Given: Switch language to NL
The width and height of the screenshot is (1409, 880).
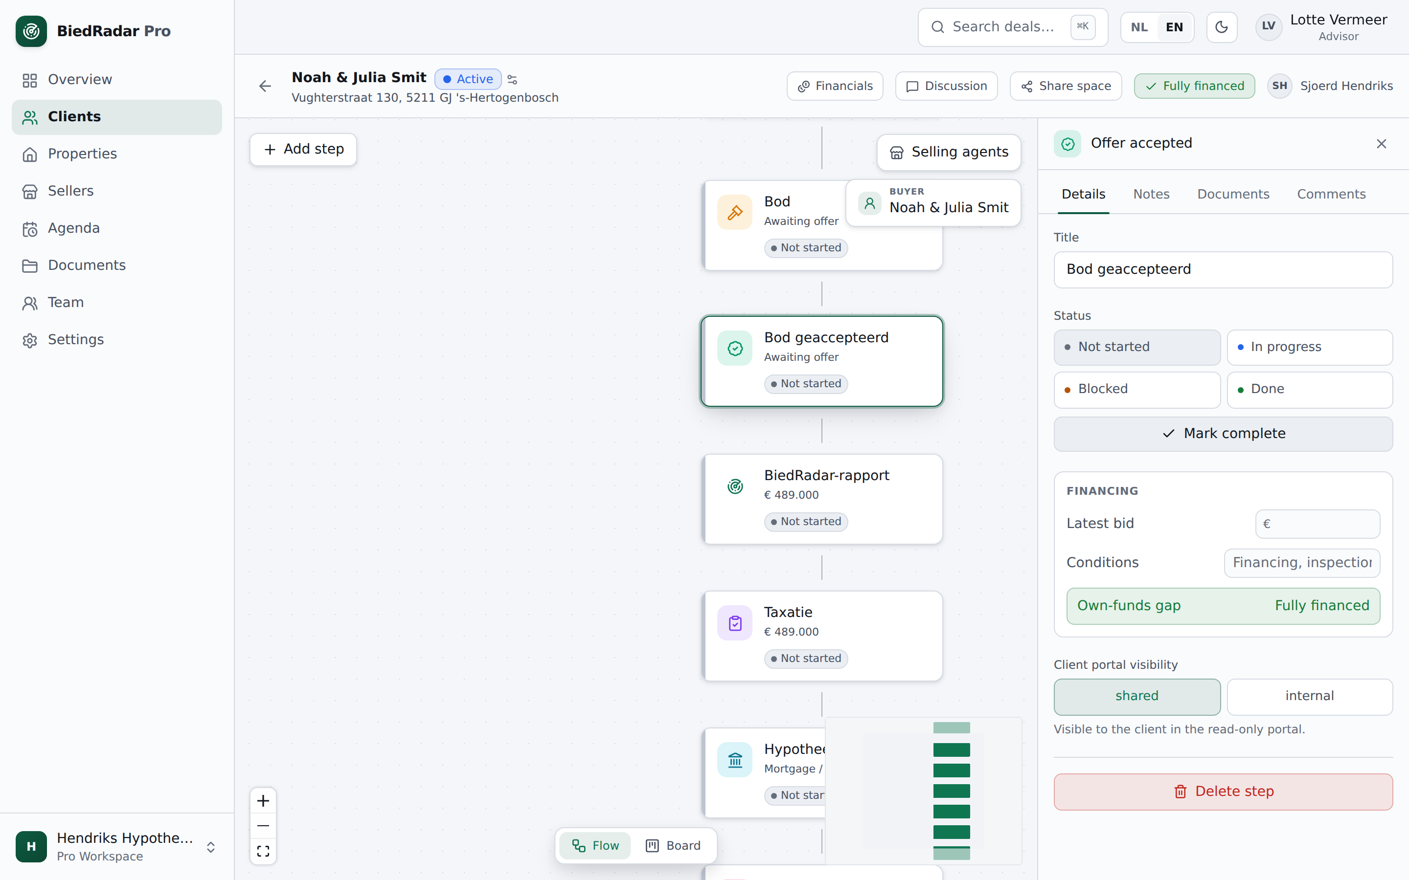Looking at the screenshot, I should [1139, 27].
